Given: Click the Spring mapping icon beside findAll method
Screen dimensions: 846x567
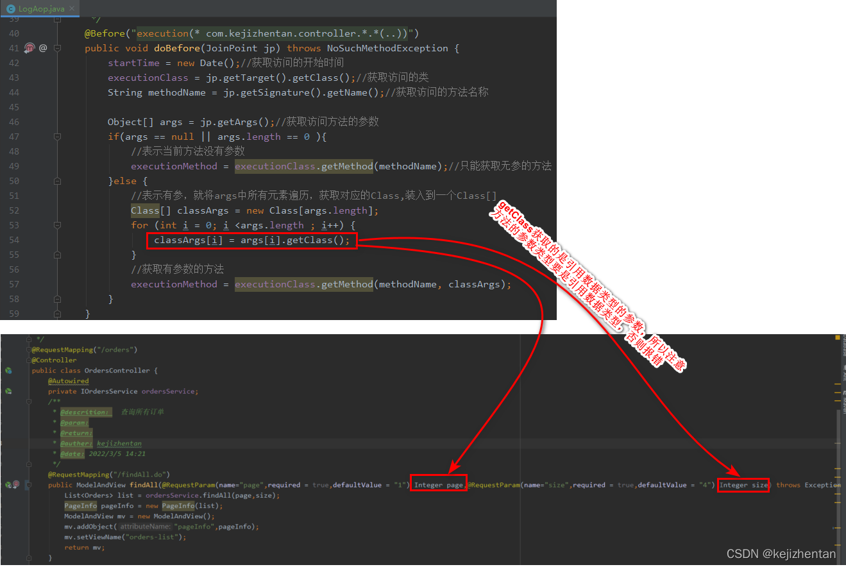Looking at the screenshot, I should coord(8,485).
